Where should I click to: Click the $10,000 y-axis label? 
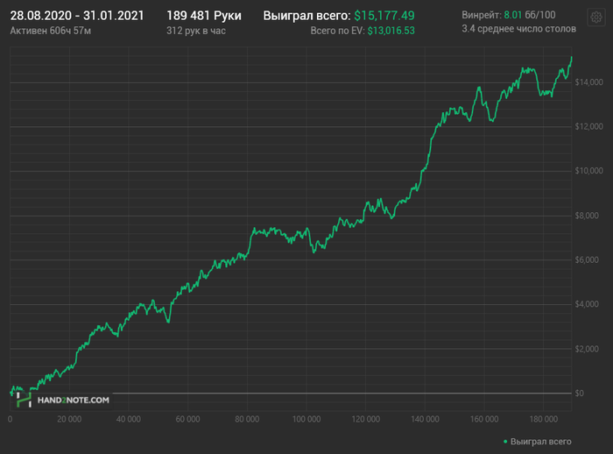[x=588, y=171]
